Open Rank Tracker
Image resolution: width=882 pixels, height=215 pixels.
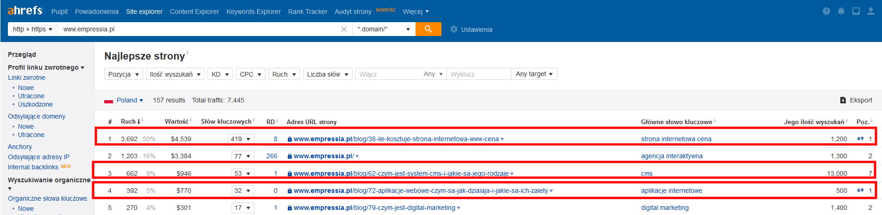[x=308, y=12]
